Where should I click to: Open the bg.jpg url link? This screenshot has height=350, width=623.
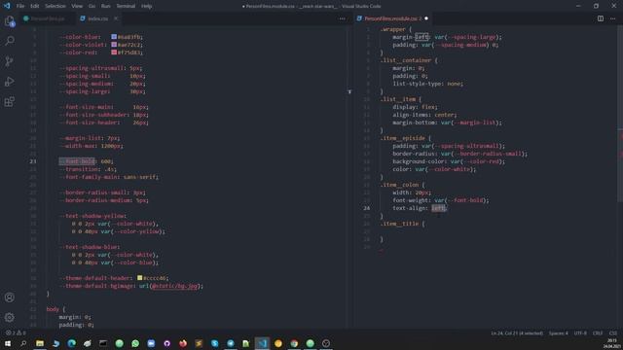click(x=174, y=286)
